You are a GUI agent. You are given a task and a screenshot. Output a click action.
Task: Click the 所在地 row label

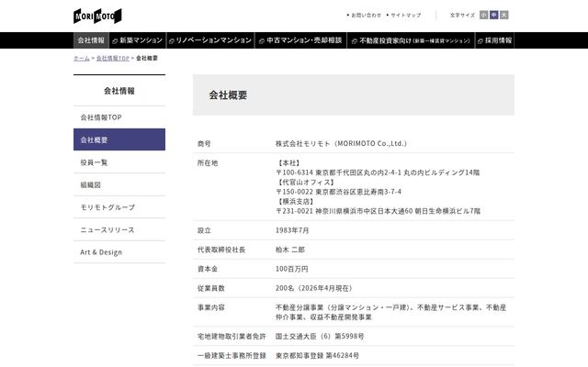(208, 163)
